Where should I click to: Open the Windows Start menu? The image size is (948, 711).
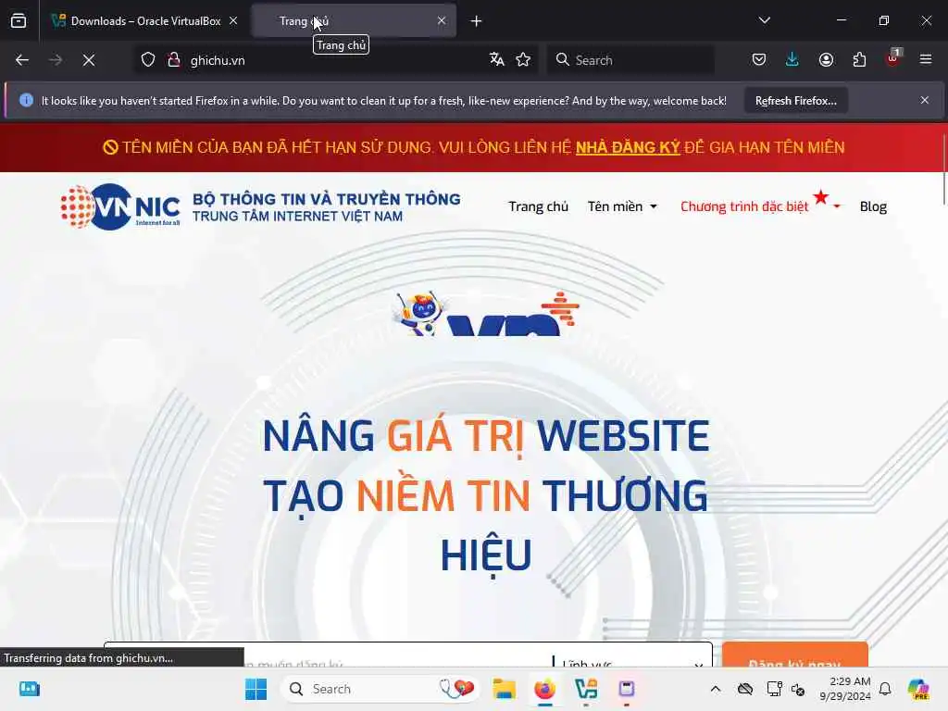click(x=256, y=689)
